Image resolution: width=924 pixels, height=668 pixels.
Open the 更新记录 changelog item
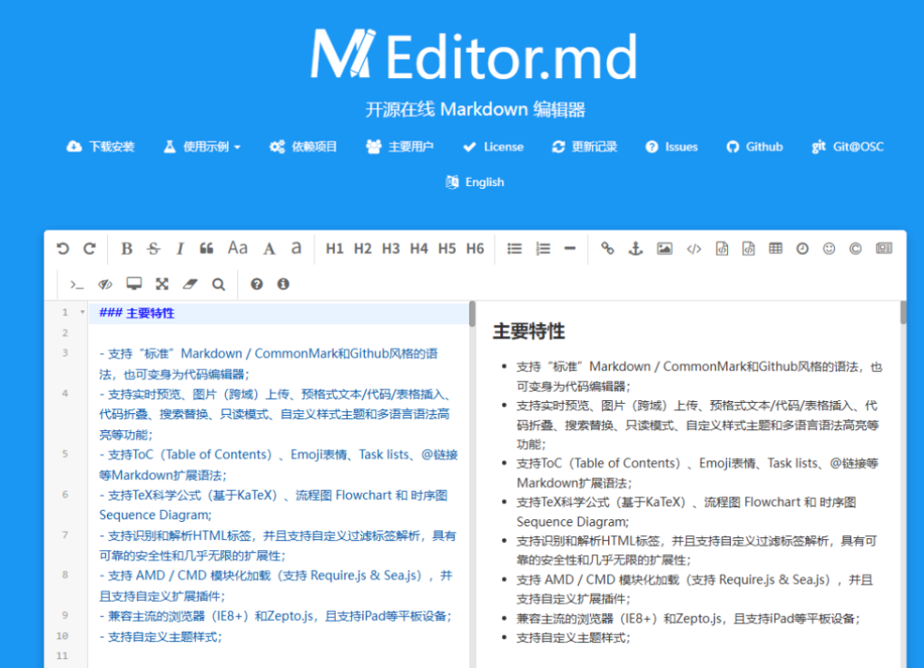click(x=584, y=147)
